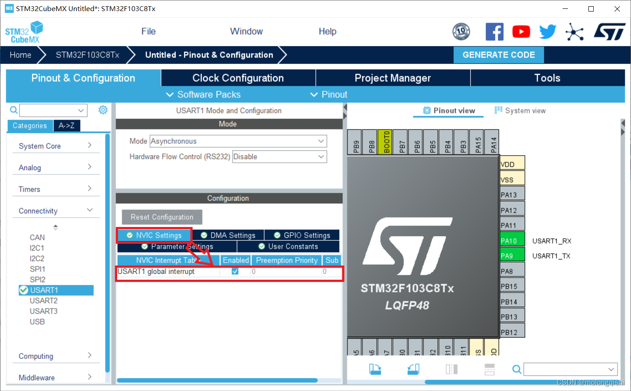631x391 pixels.
Task: Open the Hardware Flow Control dropdown
Action: [x=280, y=156]
